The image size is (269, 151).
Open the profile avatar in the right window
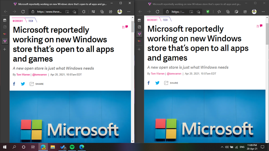254,12
